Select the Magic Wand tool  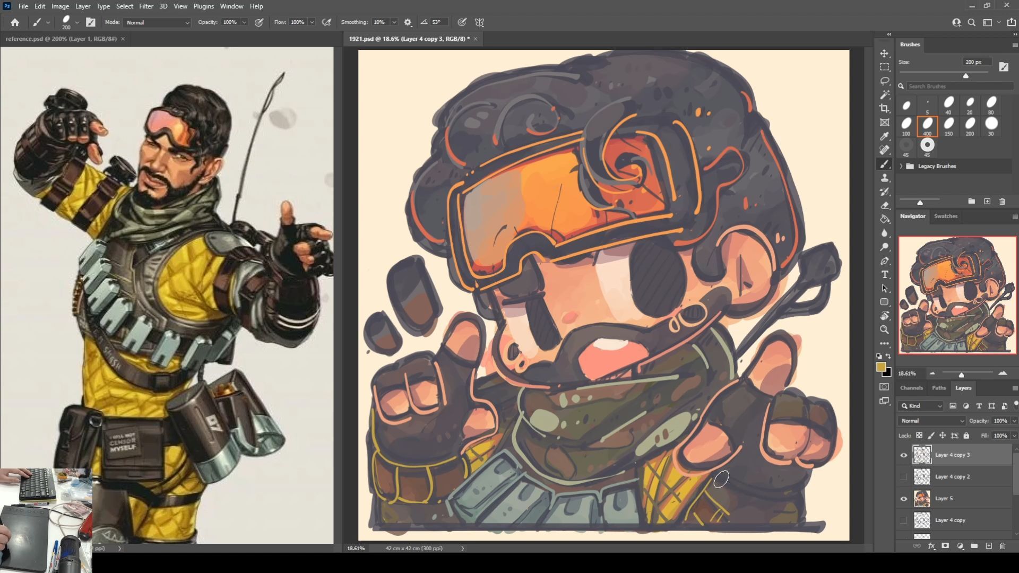coord(884,95)
